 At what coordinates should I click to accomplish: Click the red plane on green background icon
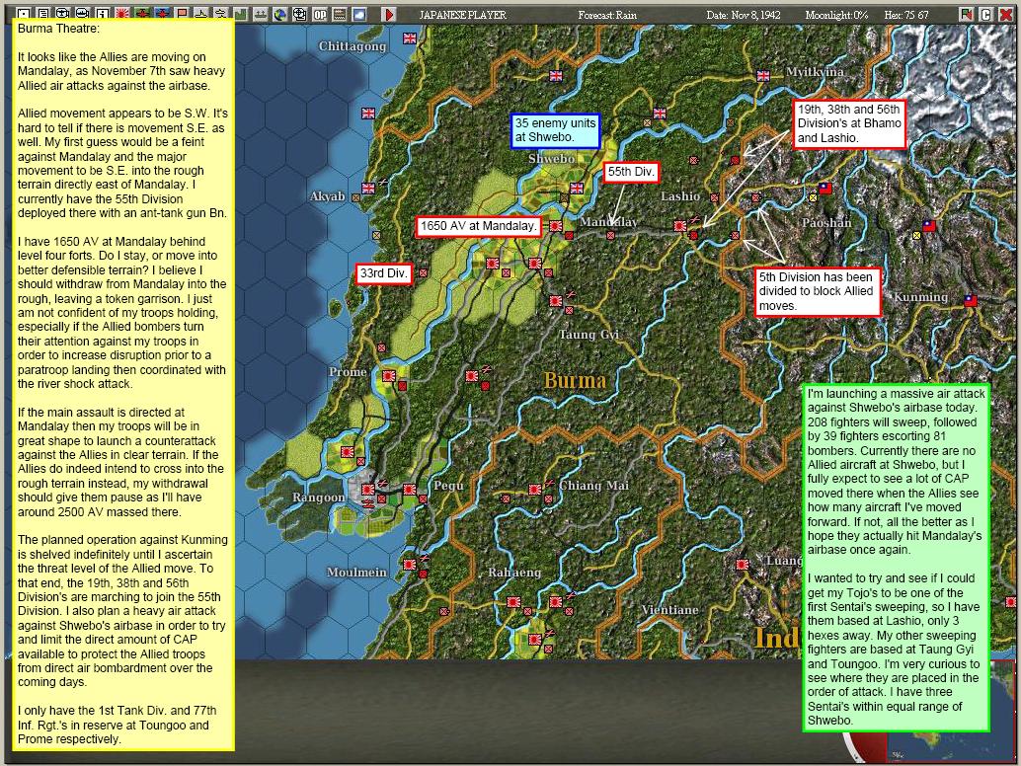click(142, 14)
